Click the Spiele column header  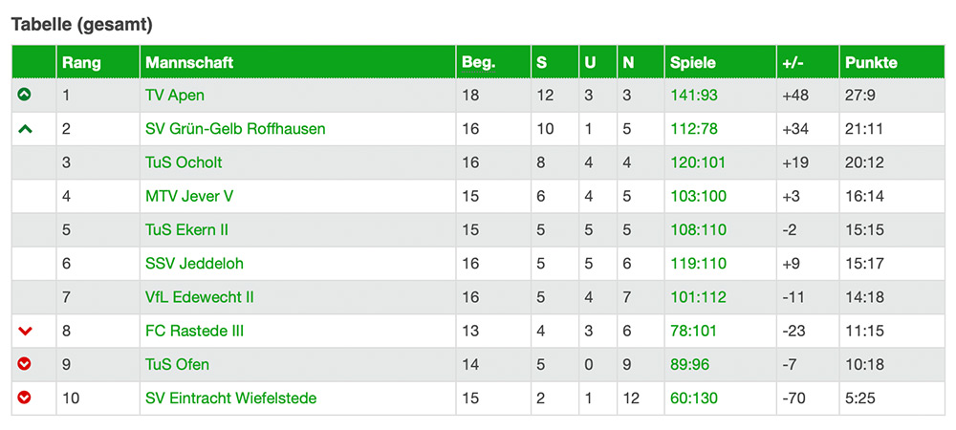(x=692, y=63)
